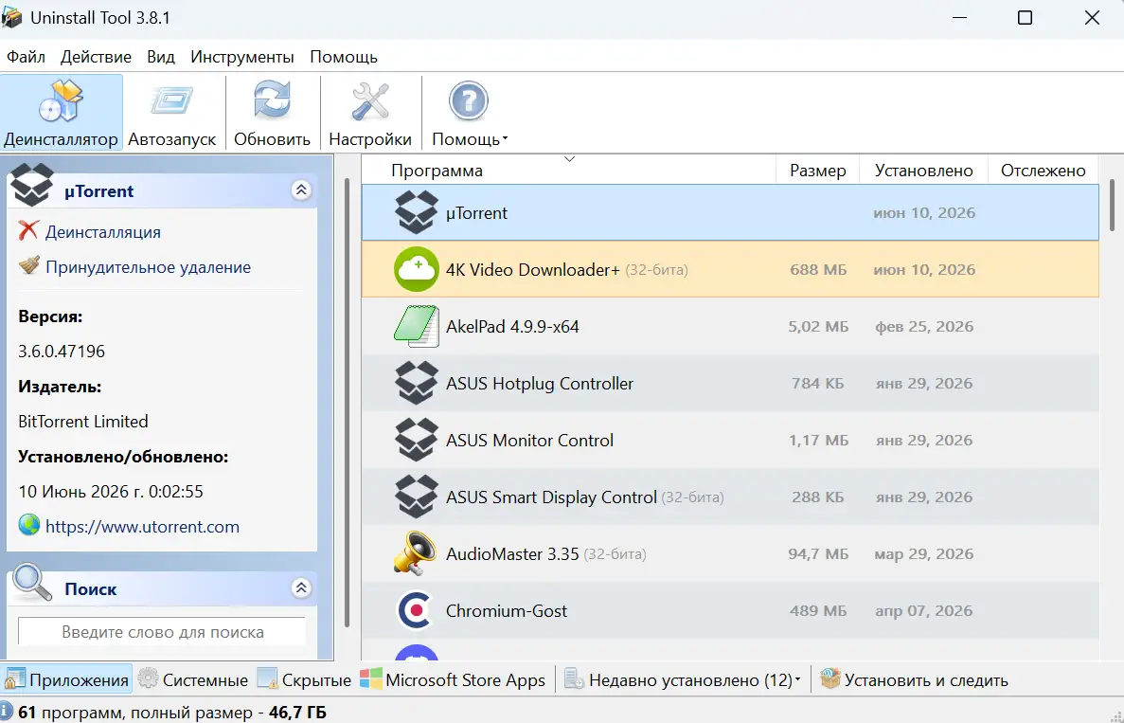Click Принудительное удаление link
This screenshot has width=1124, height=723.
pyautogui.click(x=149, y=267)
